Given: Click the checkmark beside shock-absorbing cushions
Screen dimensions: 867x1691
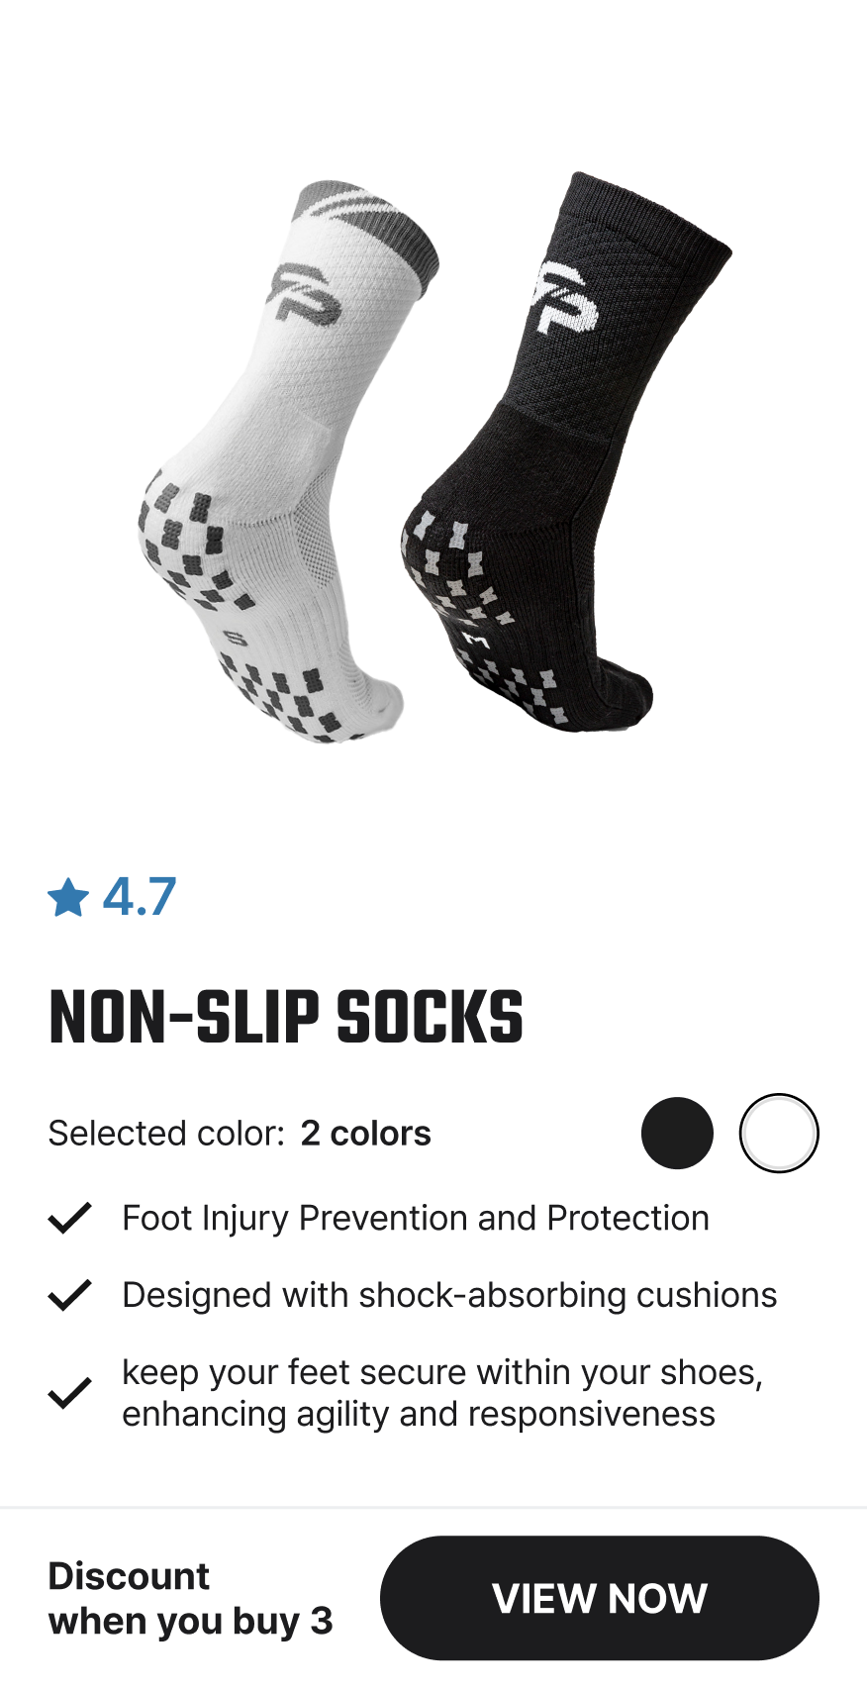Looking at the screenshot, I should coord(69,1295).
